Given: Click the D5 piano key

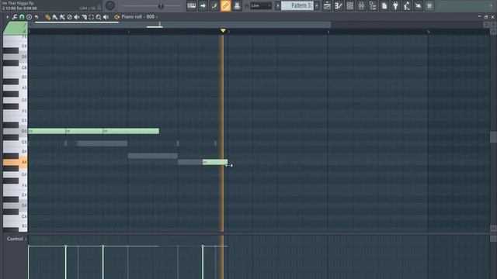Looking at the screenshot, I should [x=15, y=131].
